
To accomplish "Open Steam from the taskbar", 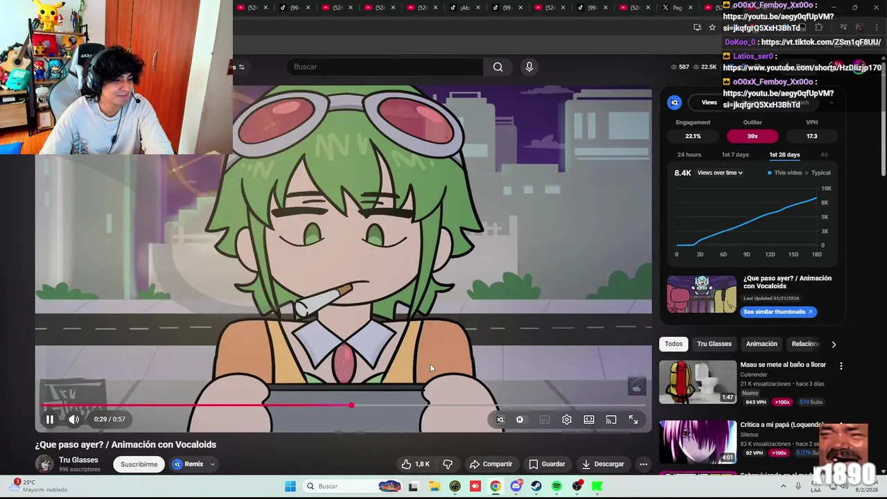I will pyautogui.click(x=536, y=486).
